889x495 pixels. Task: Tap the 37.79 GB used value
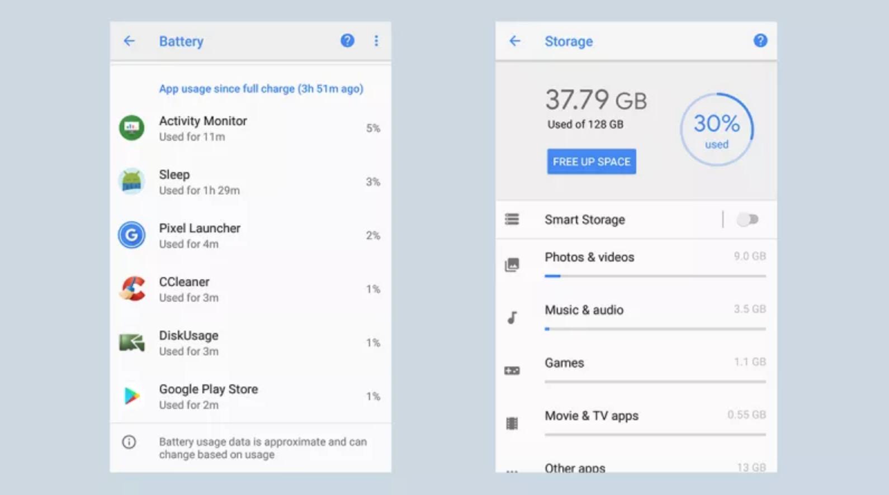596,101
